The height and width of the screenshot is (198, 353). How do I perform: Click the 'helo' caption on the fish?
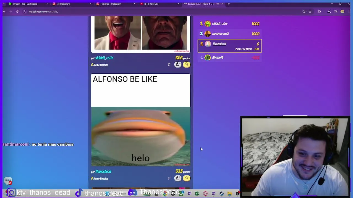coord(140,158)
